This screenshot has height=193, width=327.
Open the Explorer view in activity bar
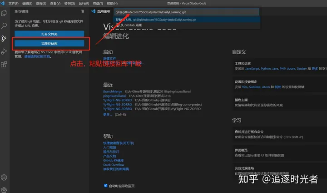point(4,13)
